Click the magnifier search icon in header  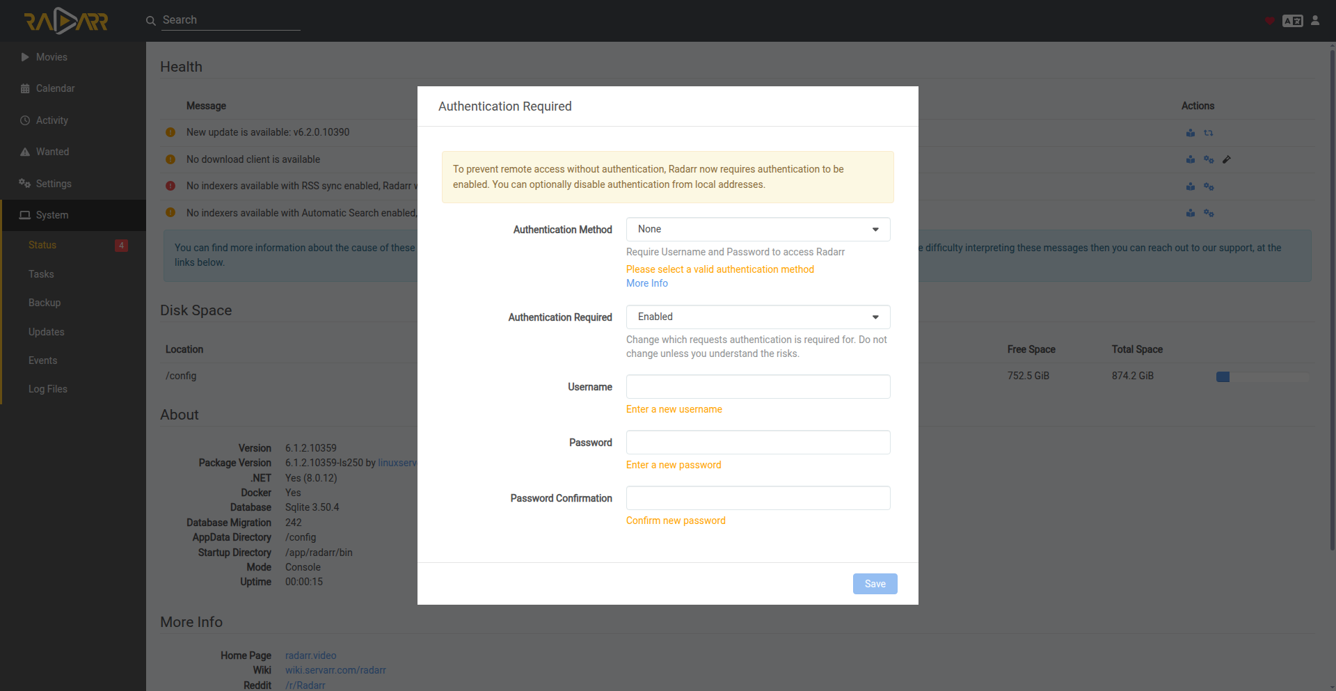pyautogui.click(x=150, y=21)
